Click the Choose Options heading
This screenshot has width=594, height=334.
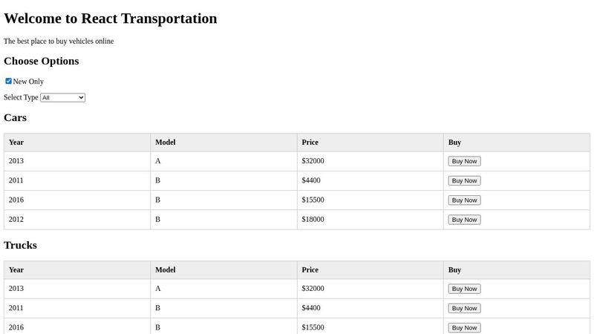42,61
